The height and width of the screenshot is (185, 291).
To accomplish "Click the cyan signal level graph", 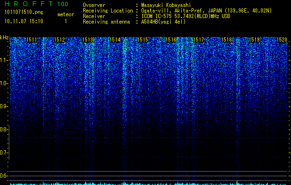I will [x=149, y=184].
